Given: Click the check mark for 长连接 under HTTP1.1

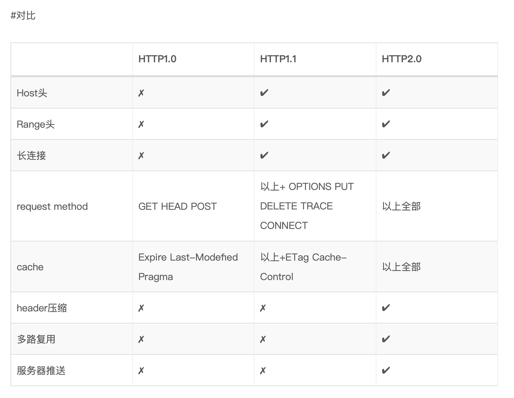Looking at the screenshot, I should (264, 156).
